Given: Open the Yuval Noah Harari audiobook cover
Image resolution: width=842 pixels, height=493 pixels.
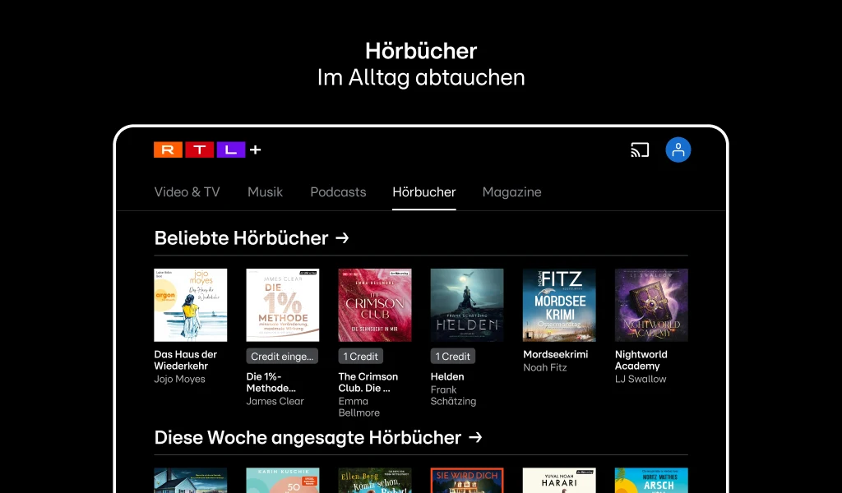Looking at the screenshot, I should pyautogui.click(x=559, y=481).
